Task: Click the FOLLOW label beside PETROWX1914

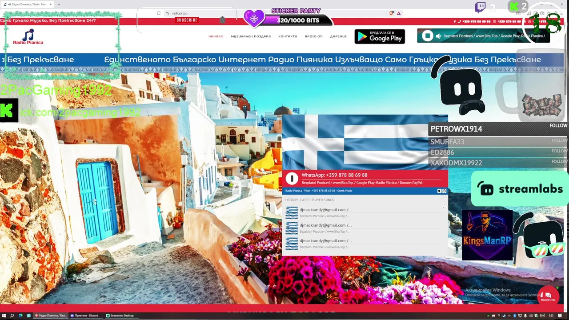Action: [x=558, y=126]
